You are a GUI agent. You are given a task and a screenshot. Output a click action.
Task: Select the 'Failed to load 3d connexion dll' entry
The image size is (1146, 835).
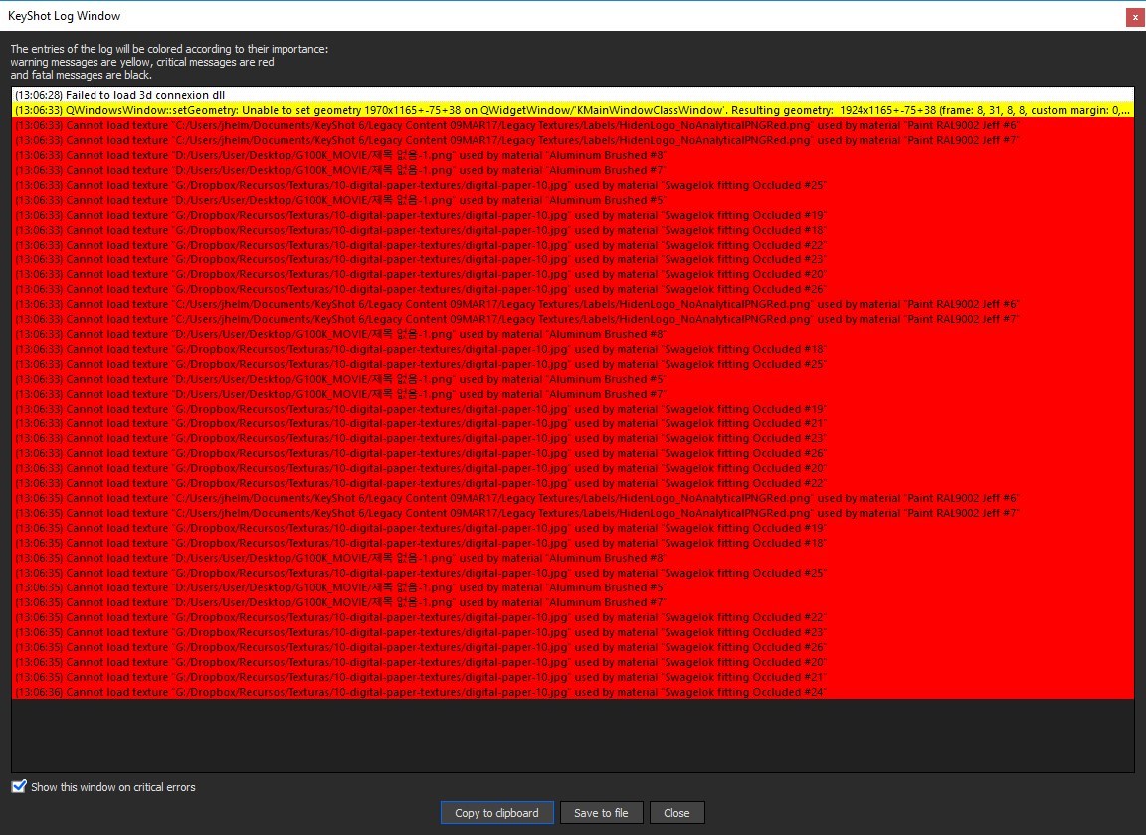pos(573,95)
